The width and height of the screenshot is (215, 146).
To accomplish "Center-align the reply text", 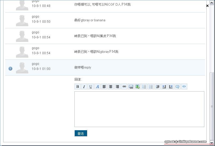I will pos(111,86).
